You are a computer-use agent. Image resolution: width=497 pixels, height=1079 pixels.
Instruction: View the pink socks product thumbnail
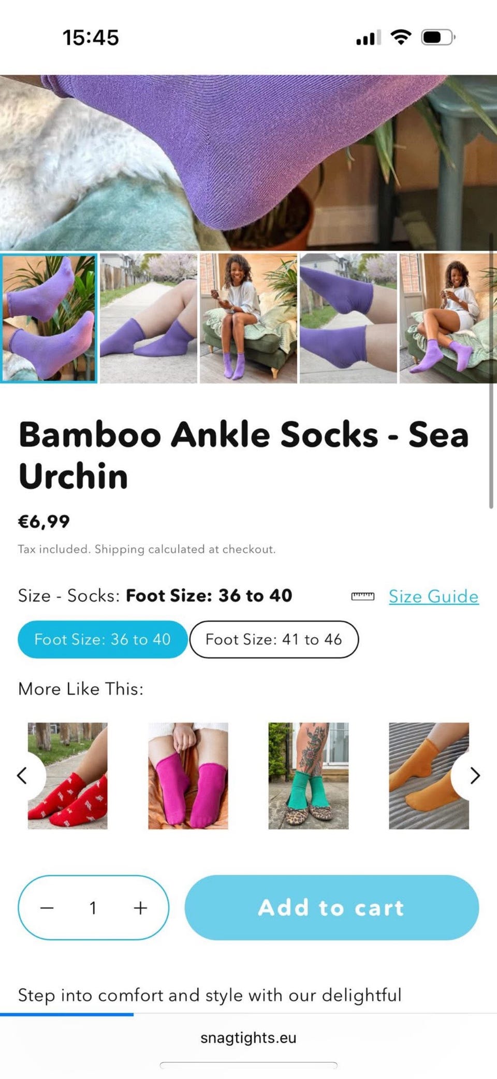click(x=188, y=776)
